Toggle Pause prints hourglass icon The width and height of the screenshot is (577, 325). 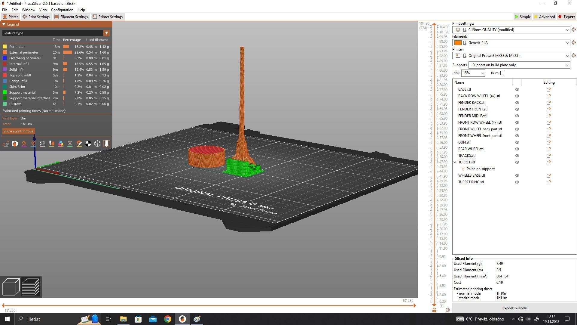(x=70, y=144)
